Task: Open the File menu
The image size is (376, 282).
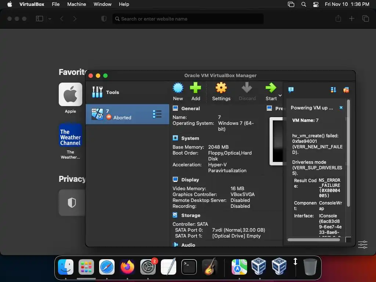Action: click(56, 4)
